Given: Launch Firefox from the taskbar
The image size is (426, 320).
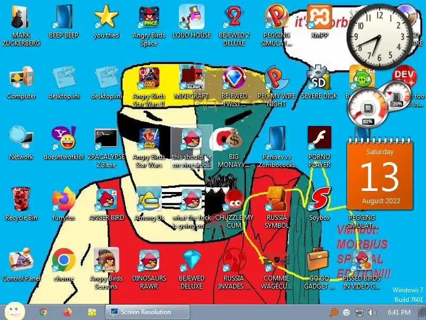Looking at the screenshot, I should (68, 312).
